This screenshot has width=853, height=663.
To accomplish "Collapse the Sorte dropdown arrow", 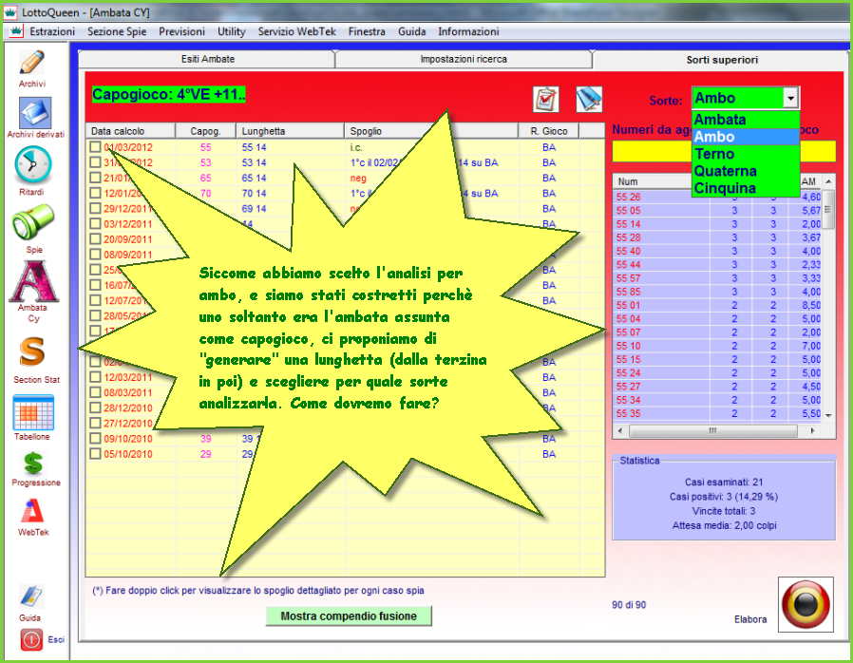I will point(790,99).
